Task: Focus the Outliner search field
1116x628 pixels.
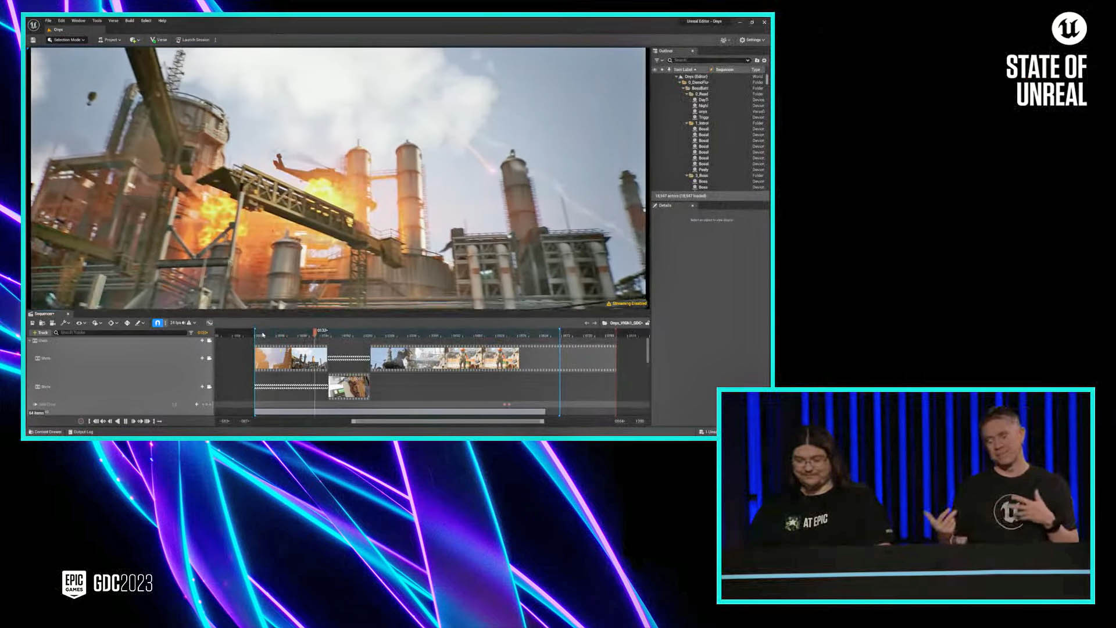Action: pyautogui.click(x=709, y=60)
